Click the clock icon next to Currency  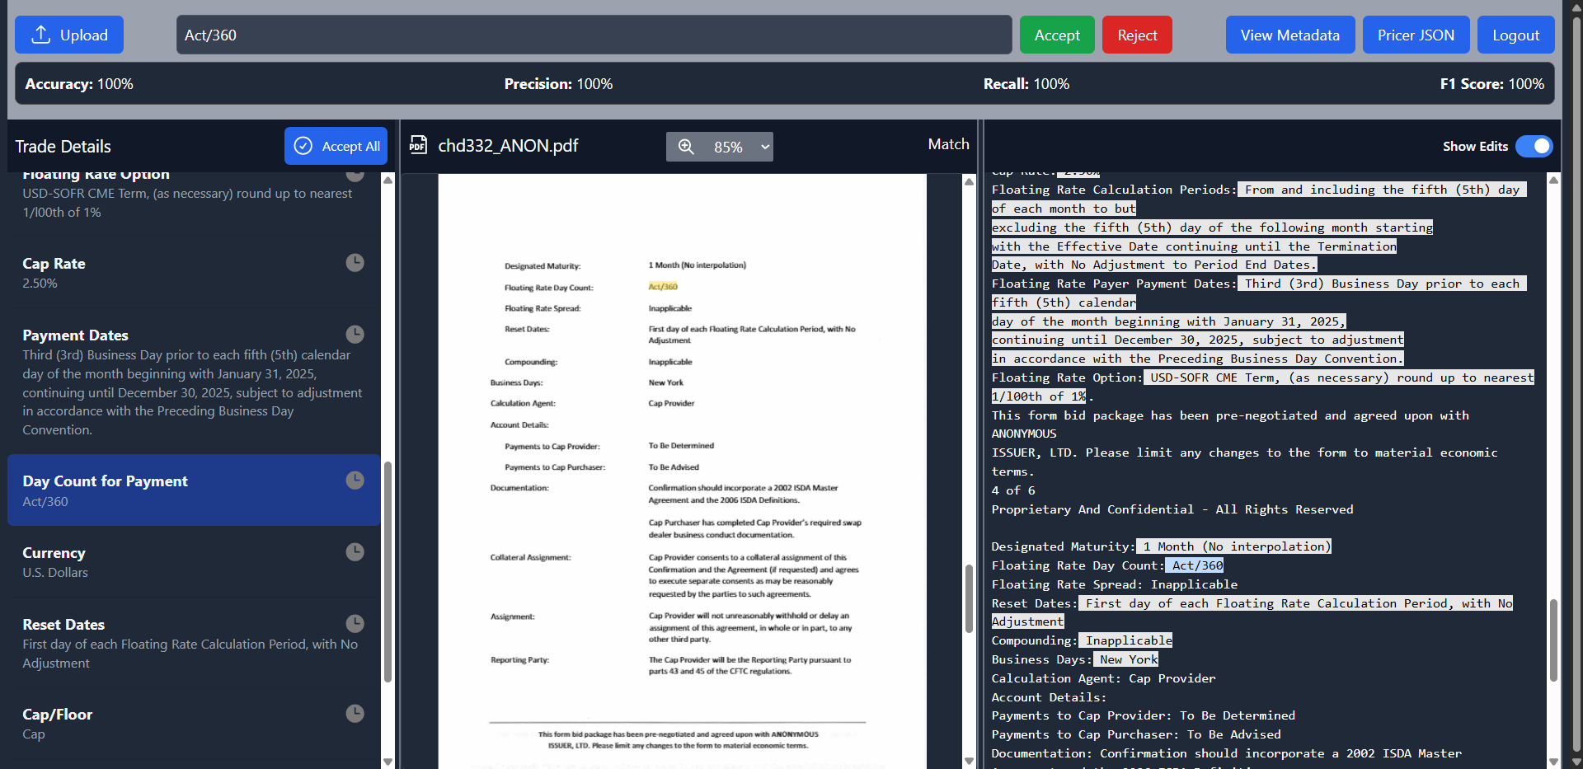coord(355,551)
